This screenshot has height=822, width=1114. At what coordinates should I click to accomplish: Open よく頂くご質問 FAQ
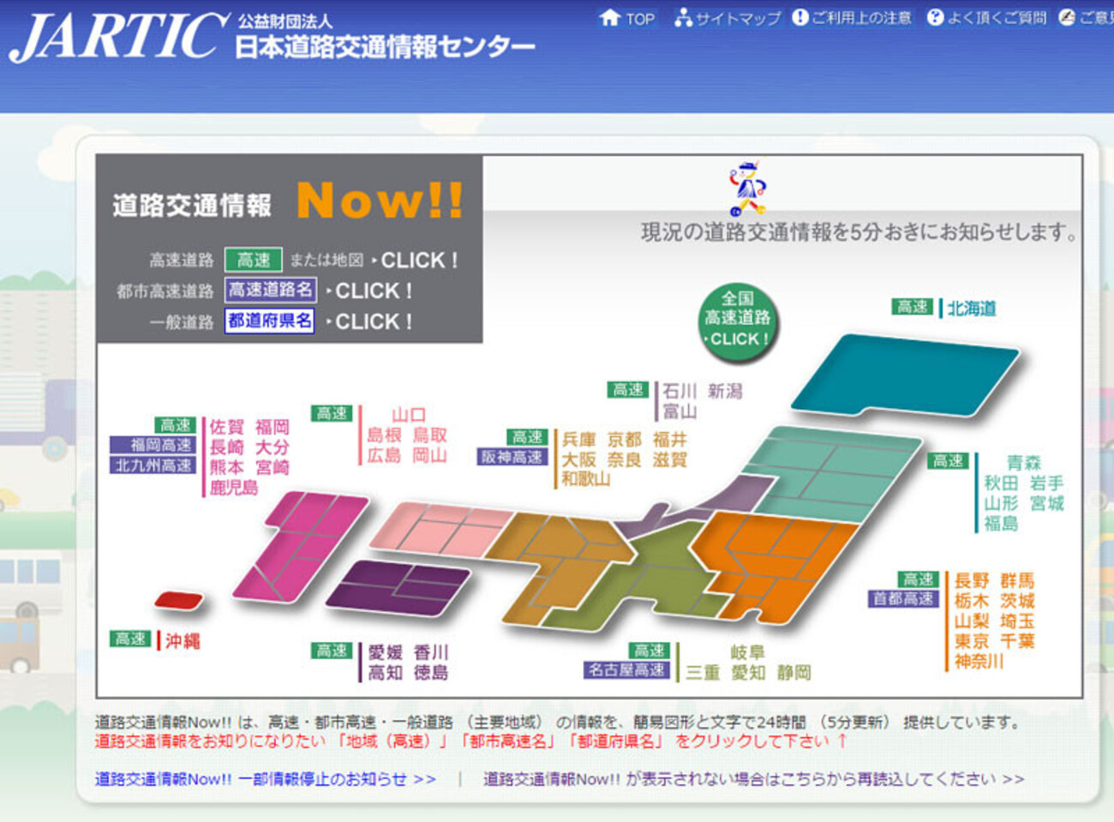[987, 18]
